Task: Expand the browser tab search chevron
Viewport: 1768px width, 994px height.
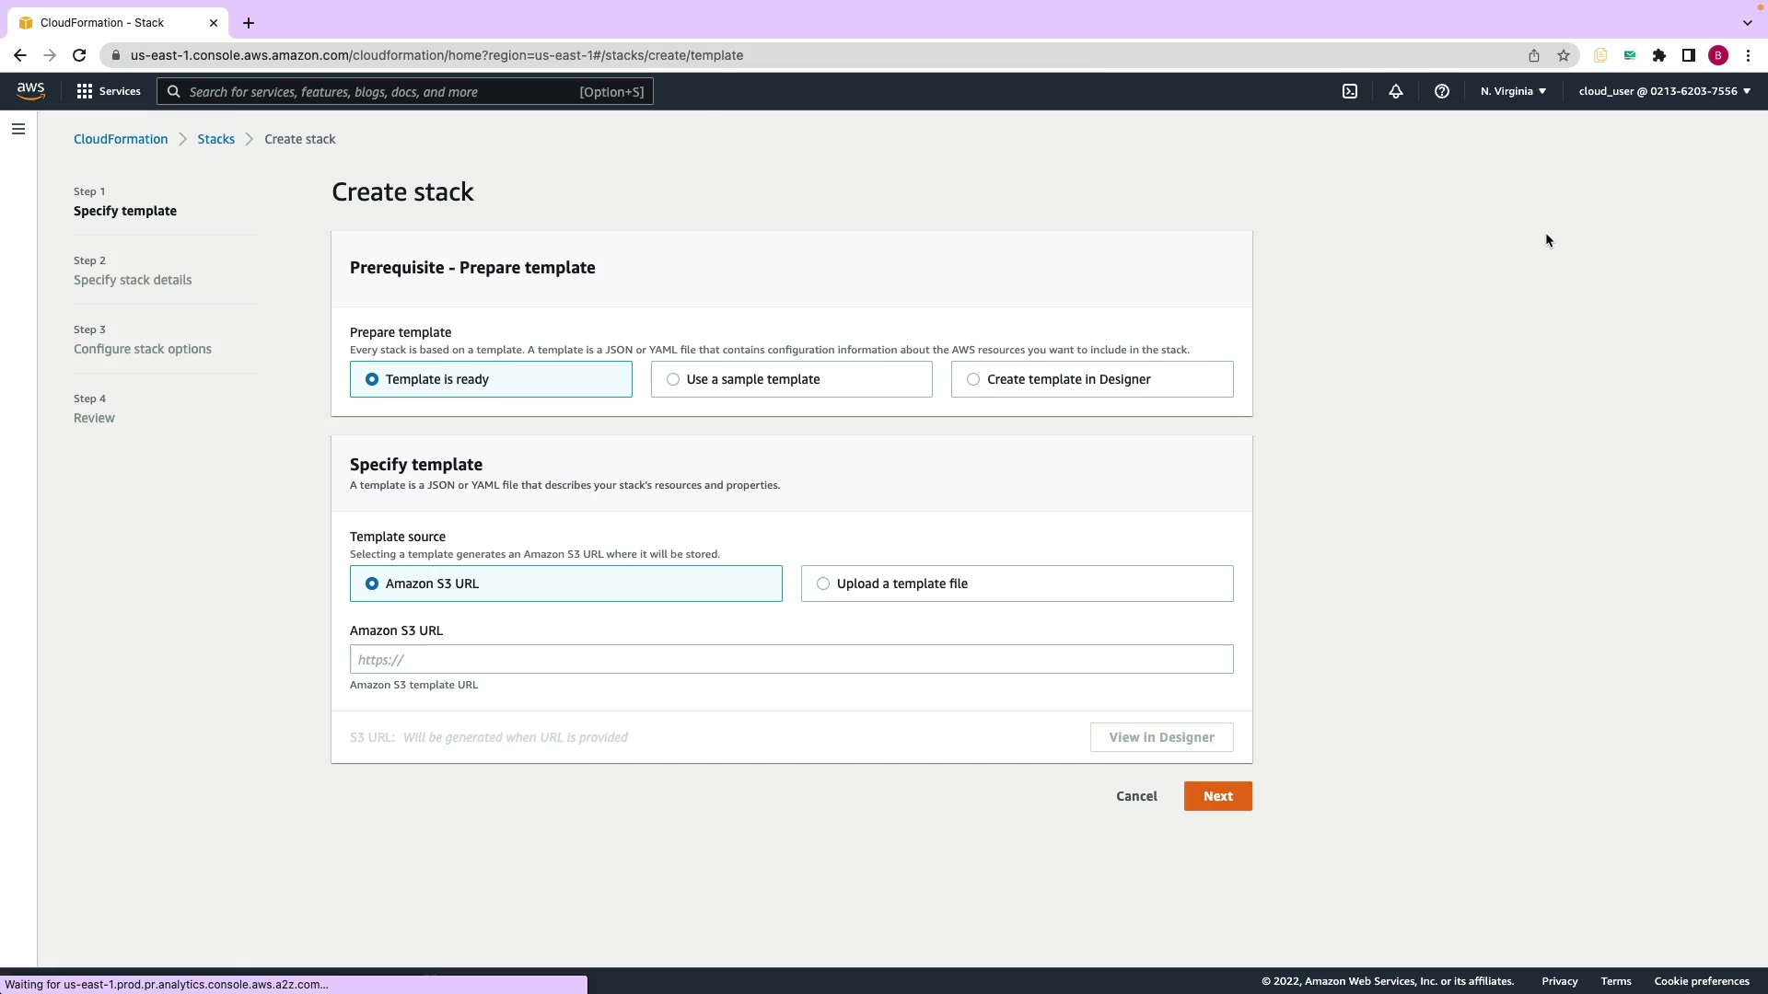Action: pyautogui.click(x=1747, y=22)
